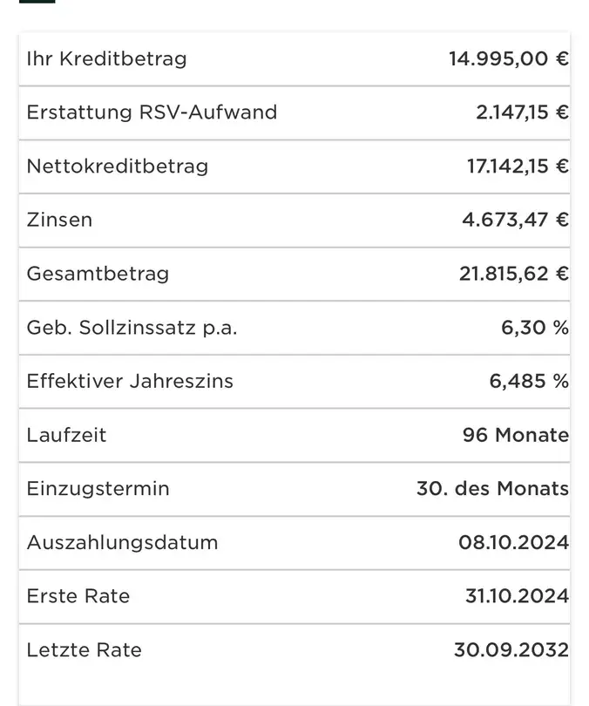Select the Gesamtbetrag label

[x=98, y=275]
